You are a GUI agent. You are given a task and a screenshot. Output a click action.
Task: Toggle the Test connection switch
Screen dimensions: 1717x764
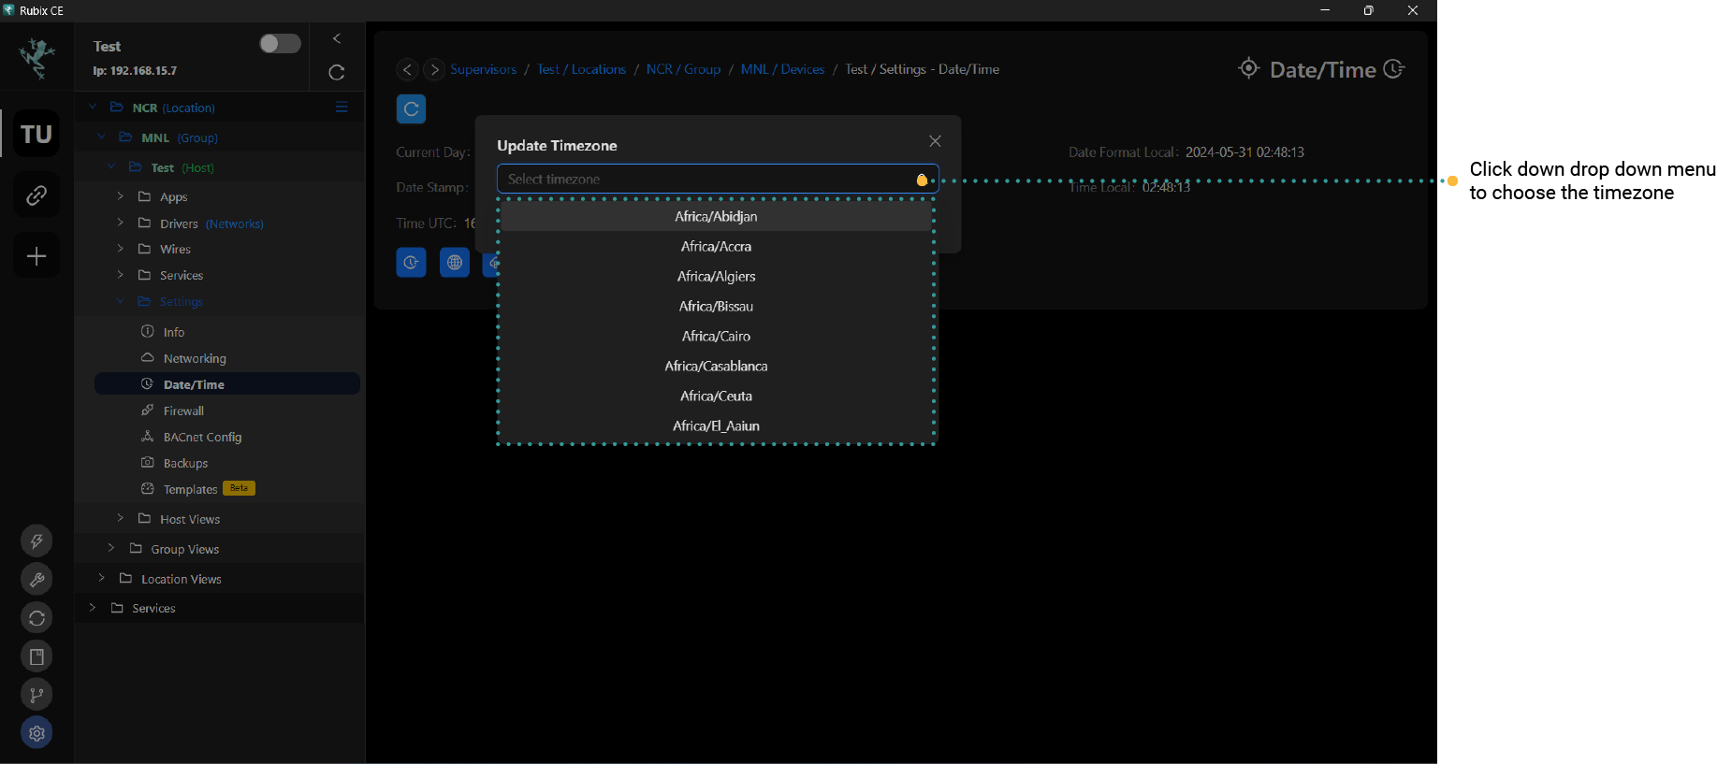pyautogui.click(x=280, y=44)
